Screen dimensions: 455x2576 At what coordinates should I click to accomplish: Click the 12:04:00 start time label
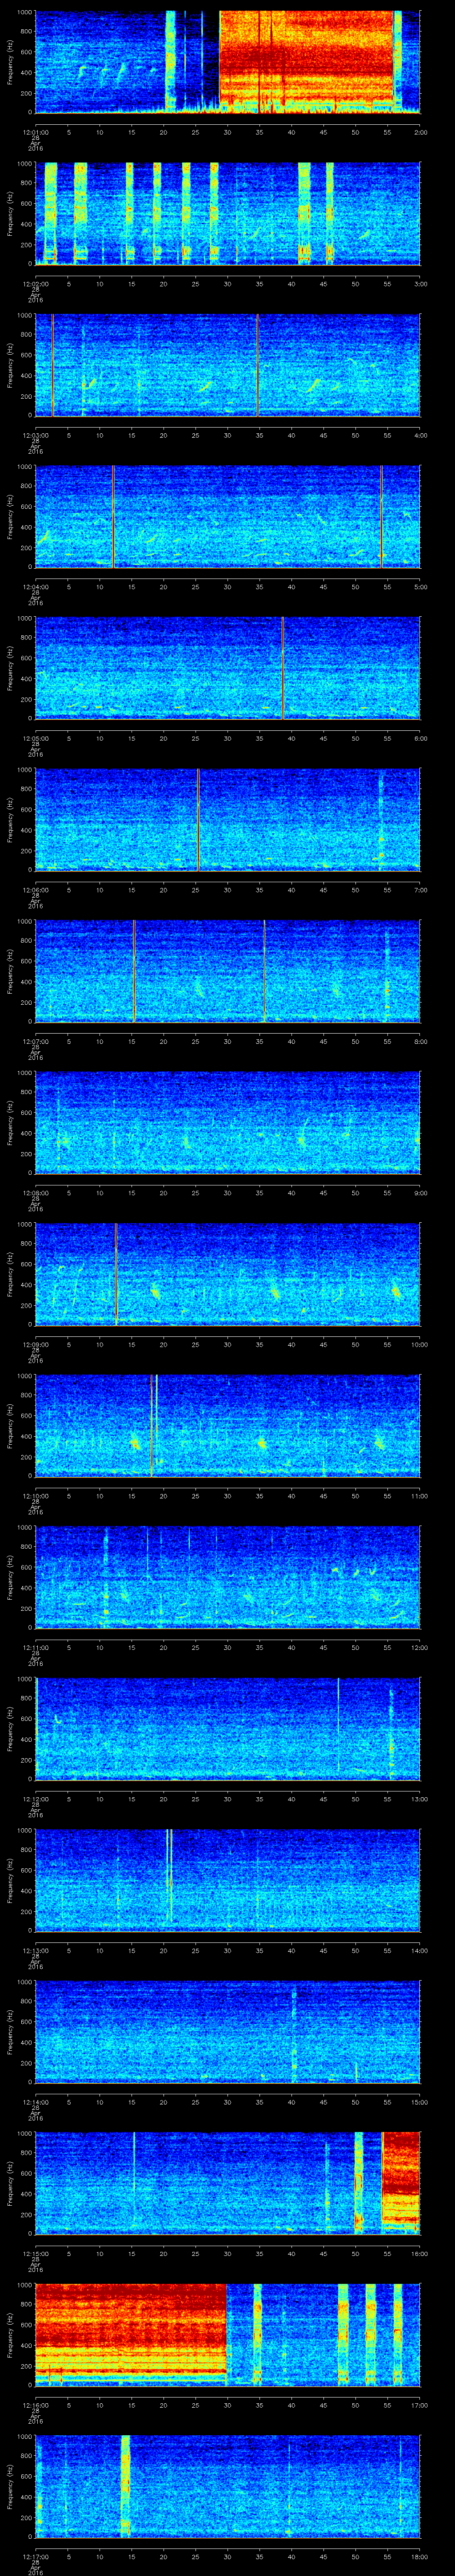click(35, 586)
